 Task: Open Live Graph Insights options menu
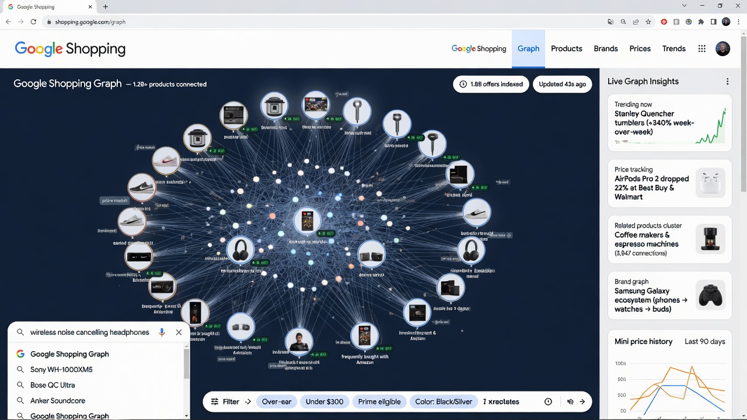tap(727, 82)
